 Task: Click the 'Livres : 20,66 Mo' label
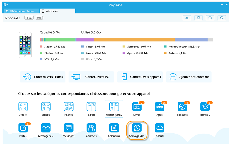96,53
